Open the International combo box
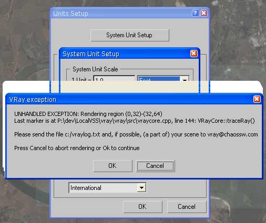Screen dimensions: 266x223 point(107,188)
